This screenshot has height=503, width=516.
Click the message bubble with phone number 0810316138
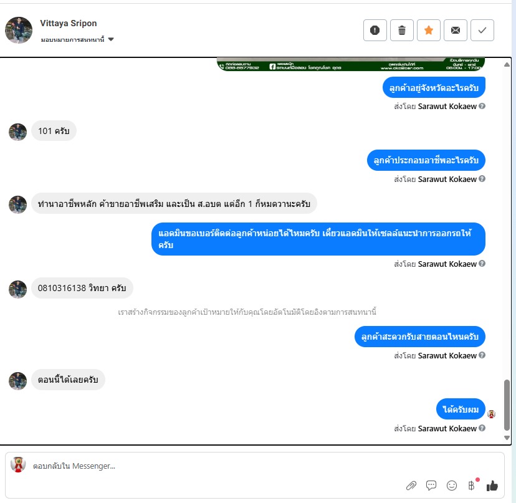[x=82, y=288]
